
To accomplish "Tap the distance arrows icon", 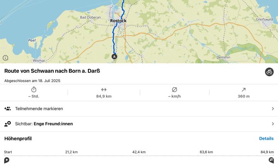I will [104, 89].
